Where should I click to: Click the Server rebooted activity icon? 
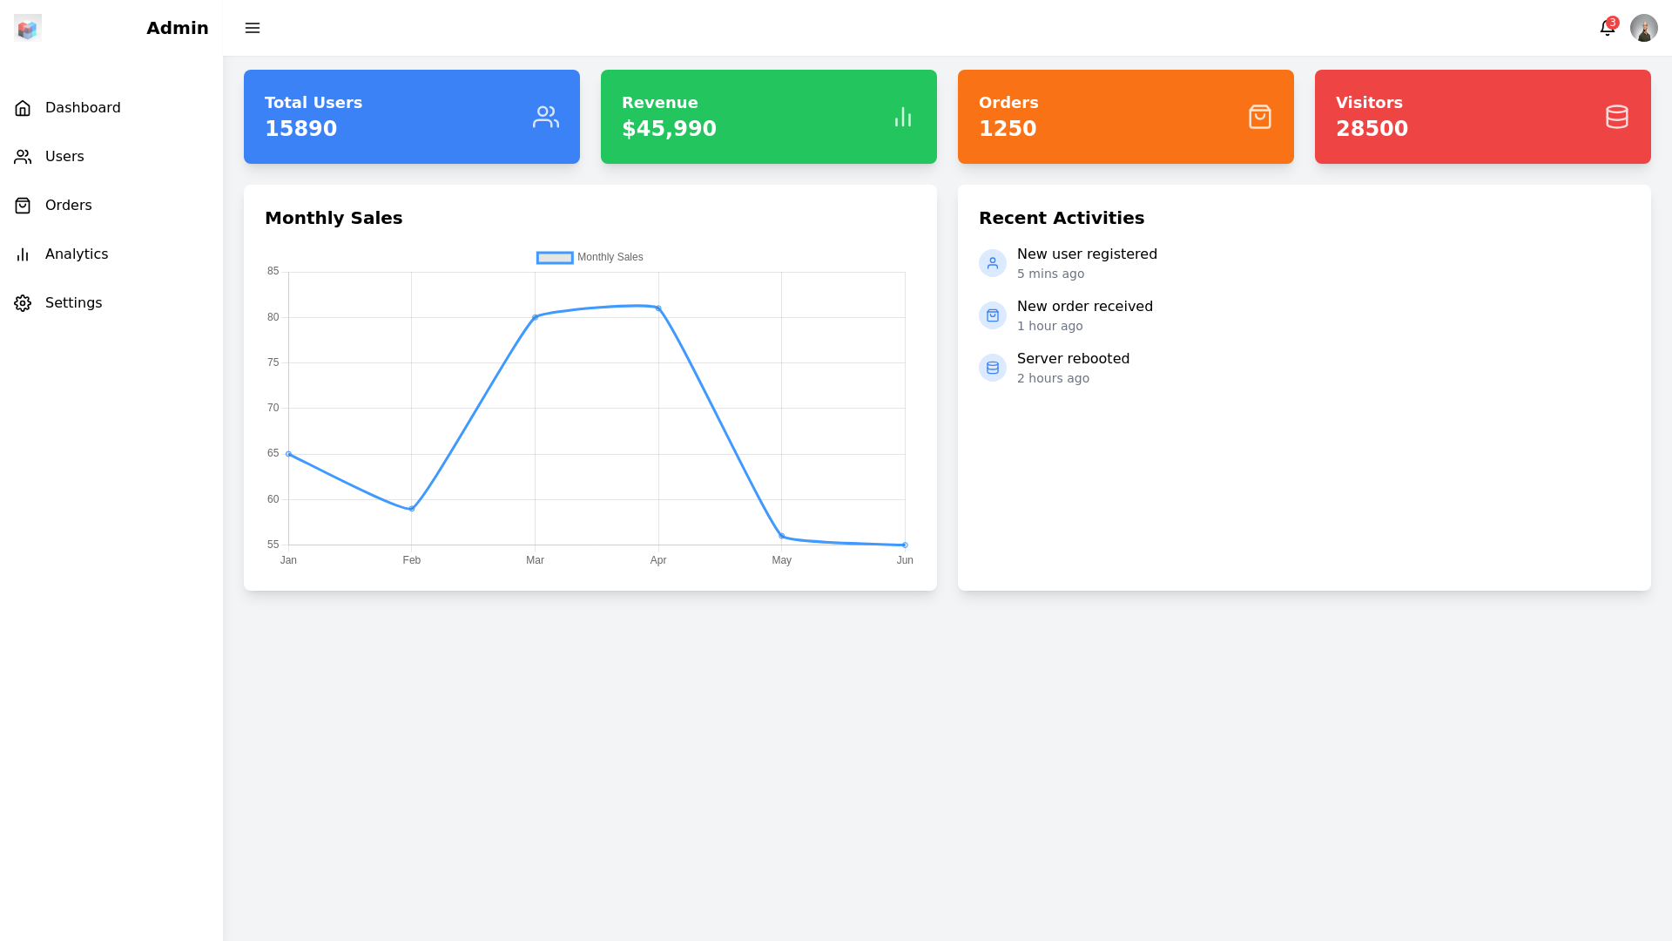pos(993,368)
